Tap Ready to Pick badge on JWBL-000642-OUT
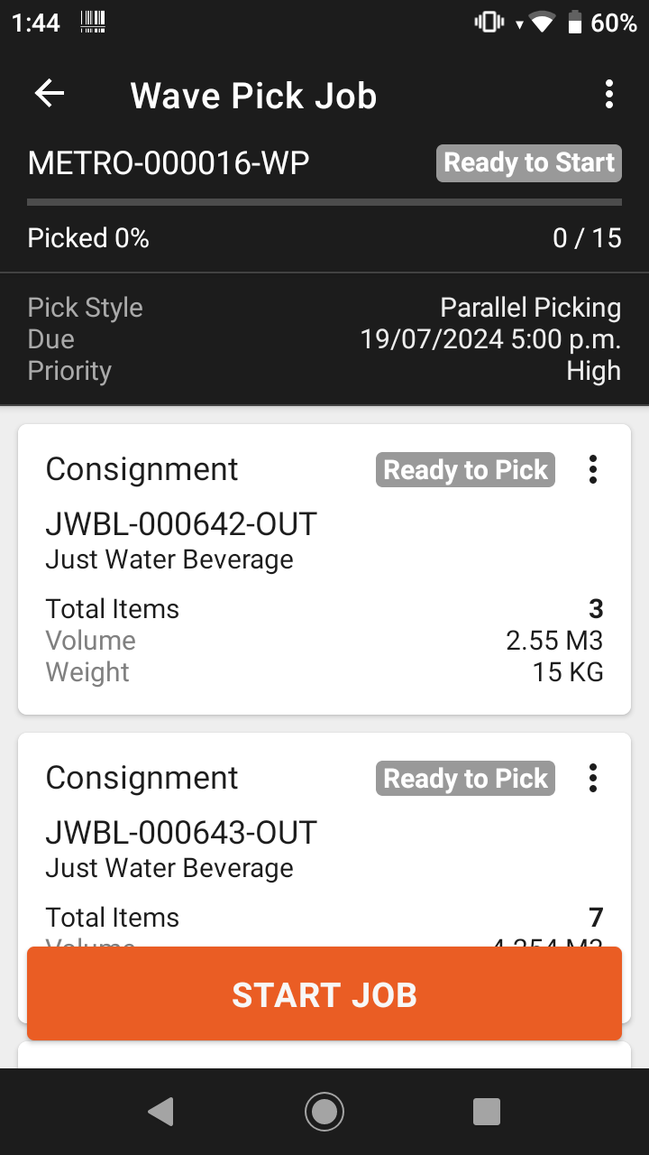This screenshot has height=1155, width=649. click(x=465, y=470)
